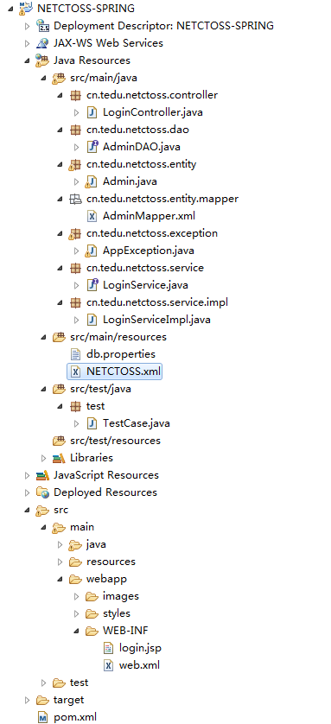Select the db.properties label
Viewport: 331px width, 724px height.
[121, 354]
